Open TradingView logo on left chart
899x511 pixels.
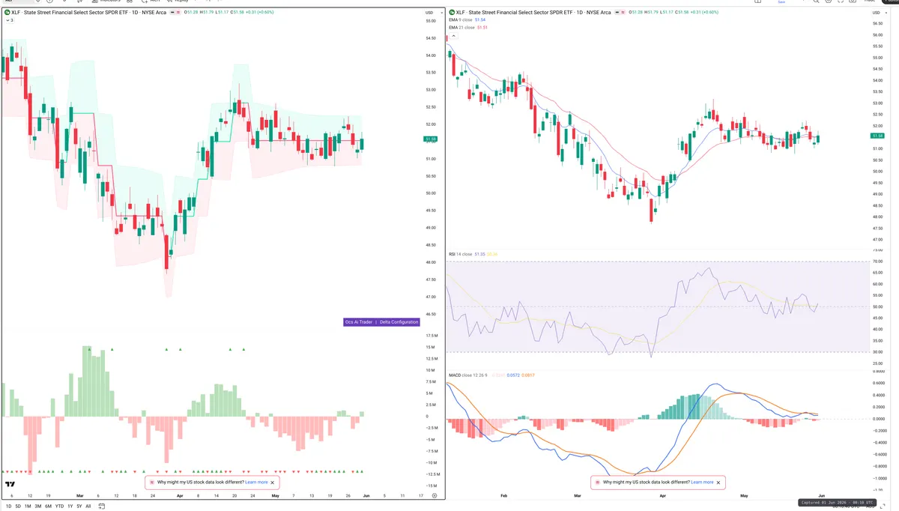click(10, 485)
